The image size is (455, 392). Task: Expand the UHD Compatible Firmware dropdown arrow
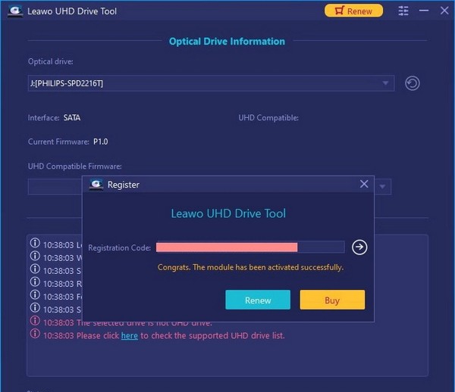382,186
